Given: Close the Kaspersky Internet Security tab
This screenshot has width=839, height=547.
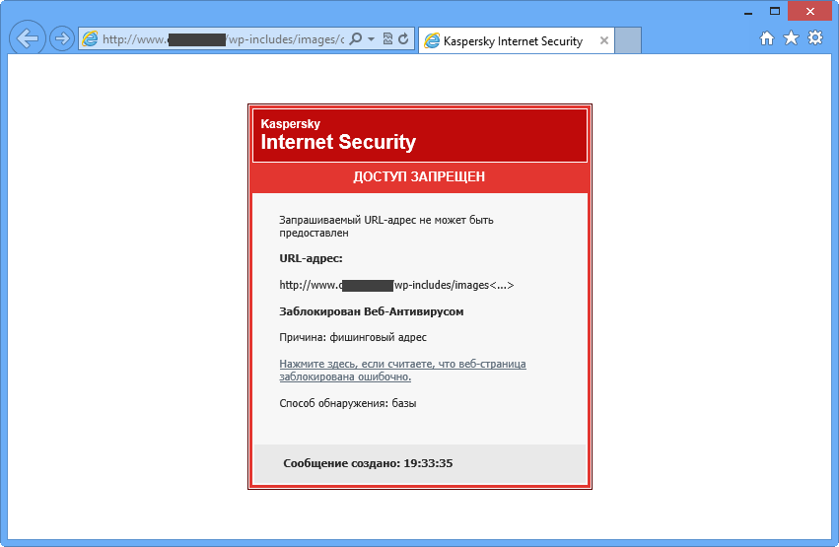Looking at the screenshot, I should click(x=604, y=40).
